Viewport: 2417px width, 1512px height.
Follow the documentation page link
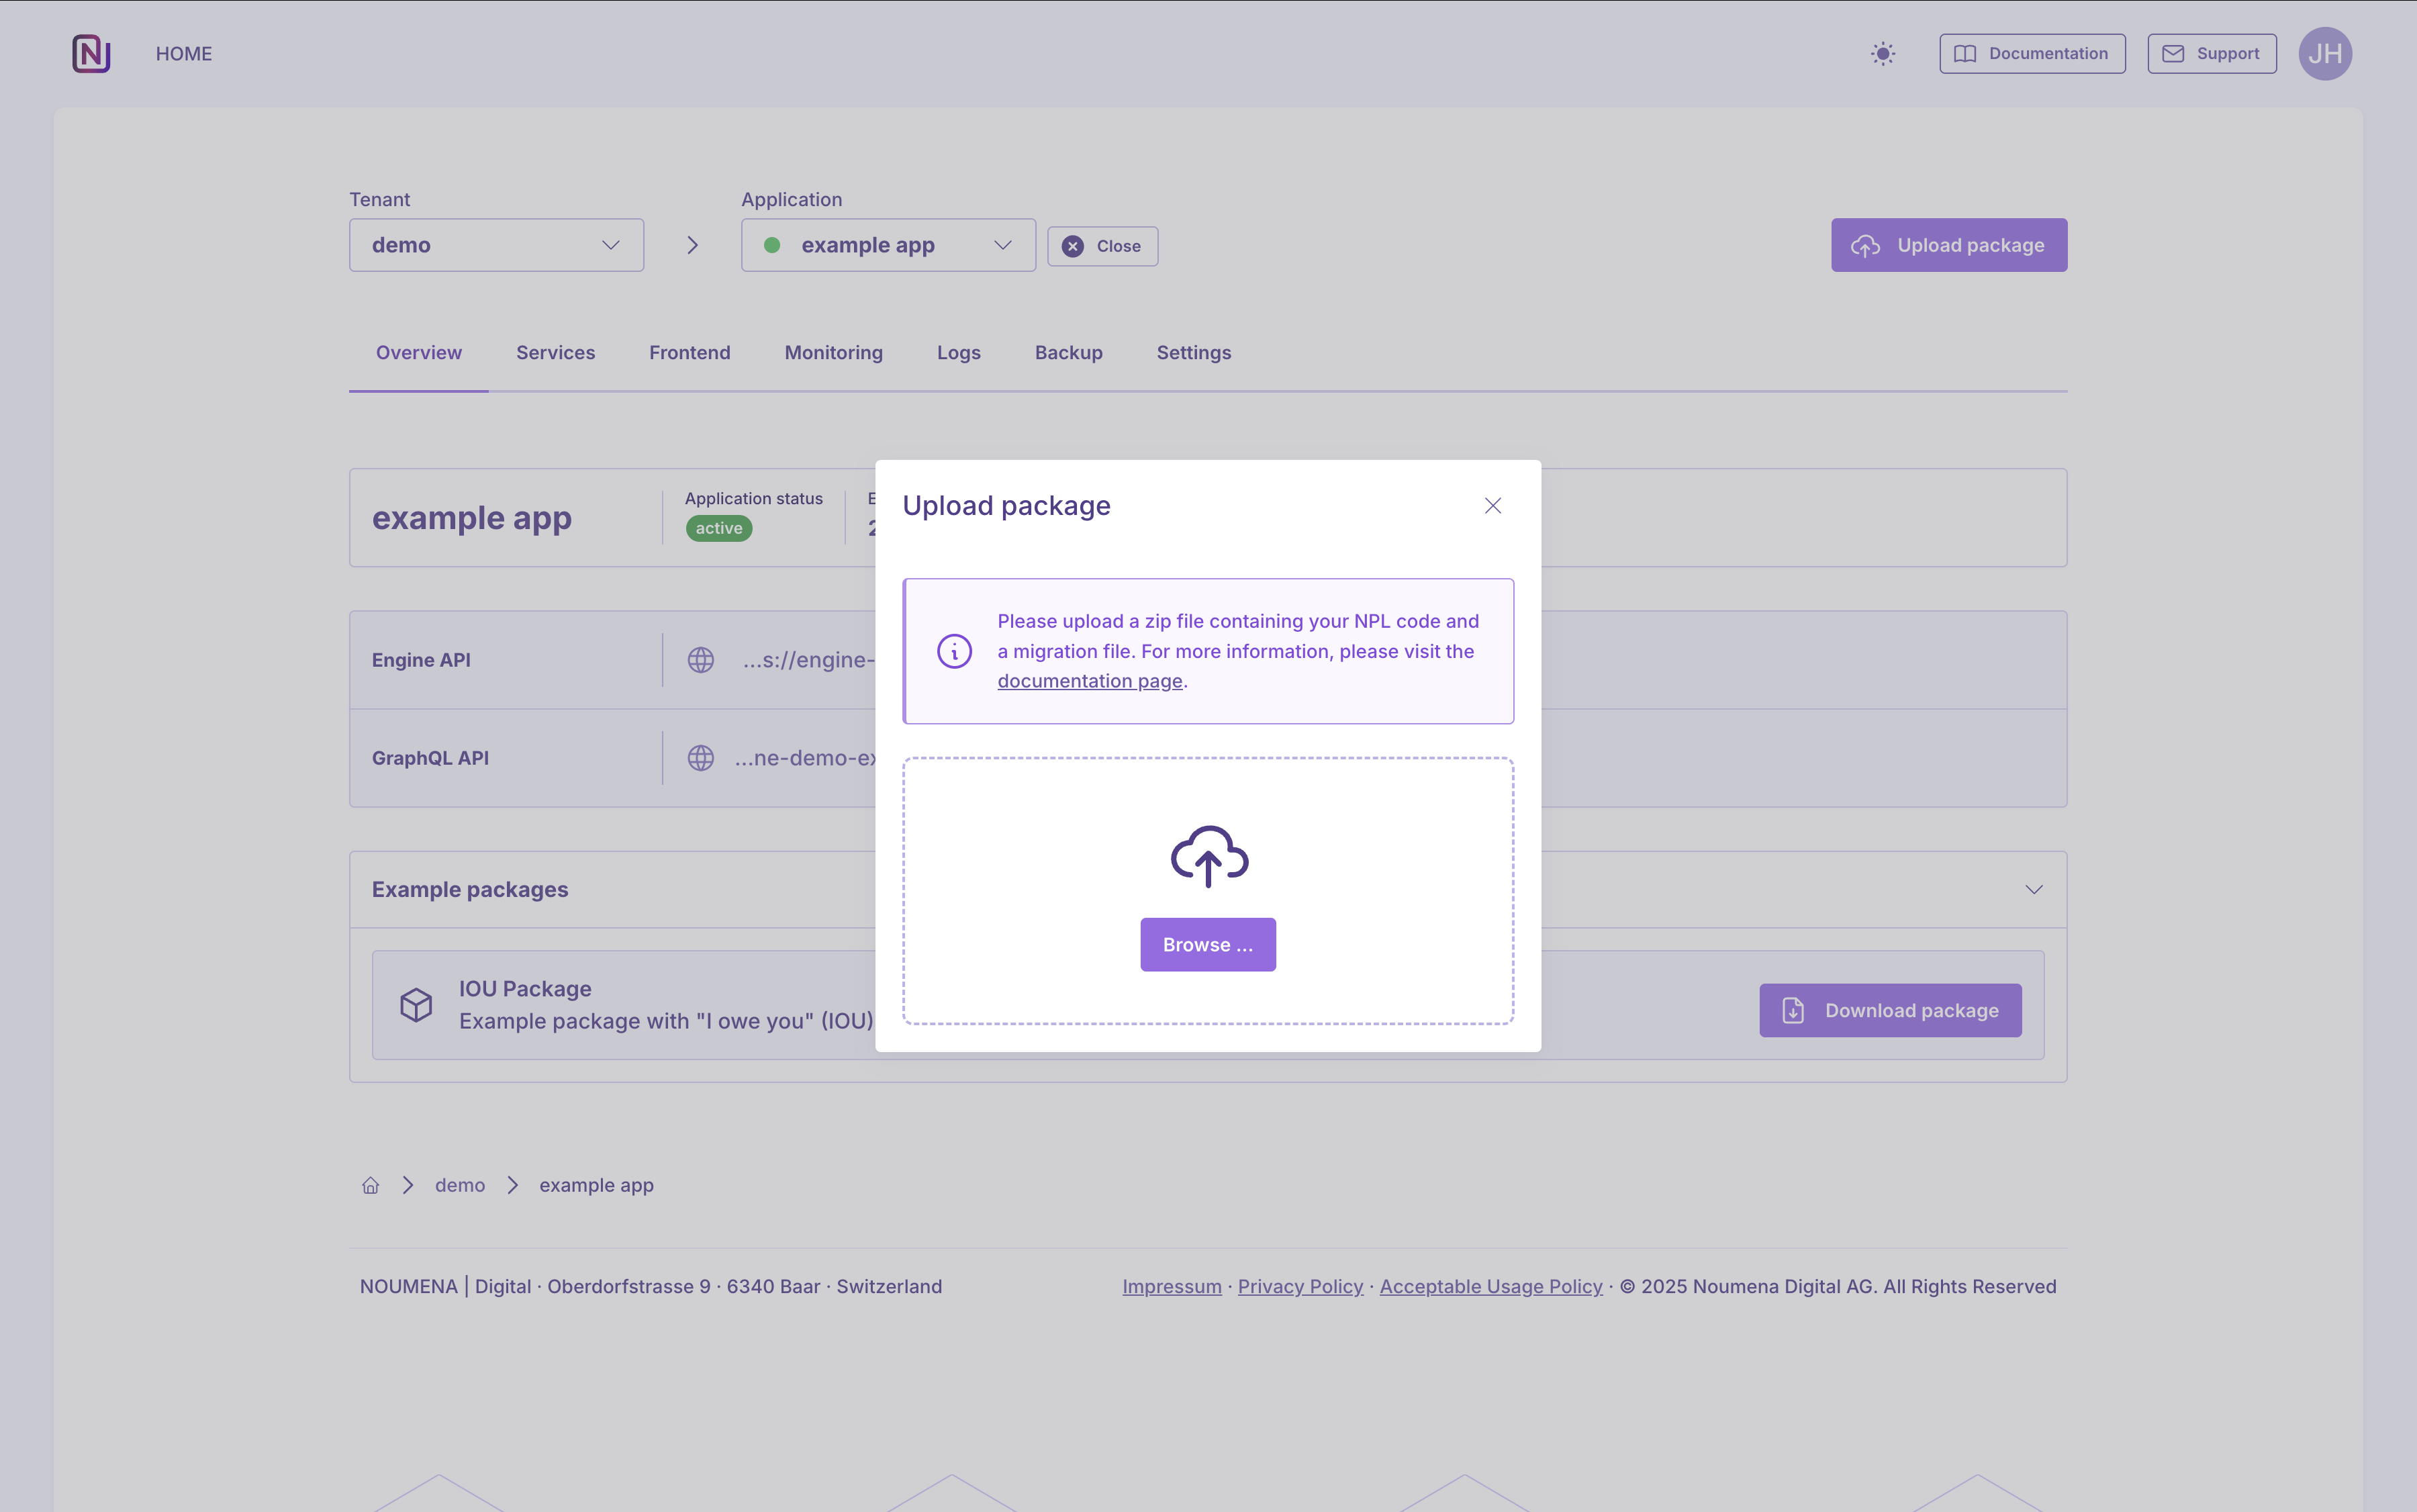click(x=1089, y=681)
